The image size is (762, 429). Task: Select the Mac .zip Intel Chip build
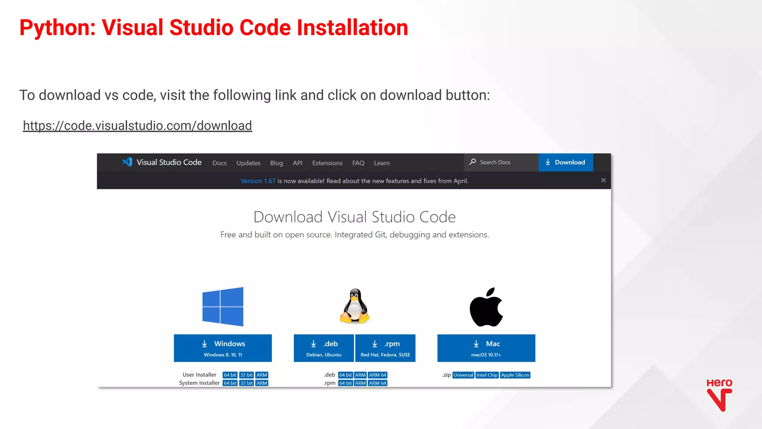point(487,375)
